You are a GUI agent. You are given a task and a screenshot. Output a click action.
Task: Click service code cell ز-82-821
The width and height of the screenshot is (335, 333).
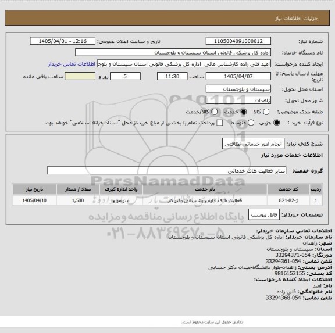click(x=288, y=200)
